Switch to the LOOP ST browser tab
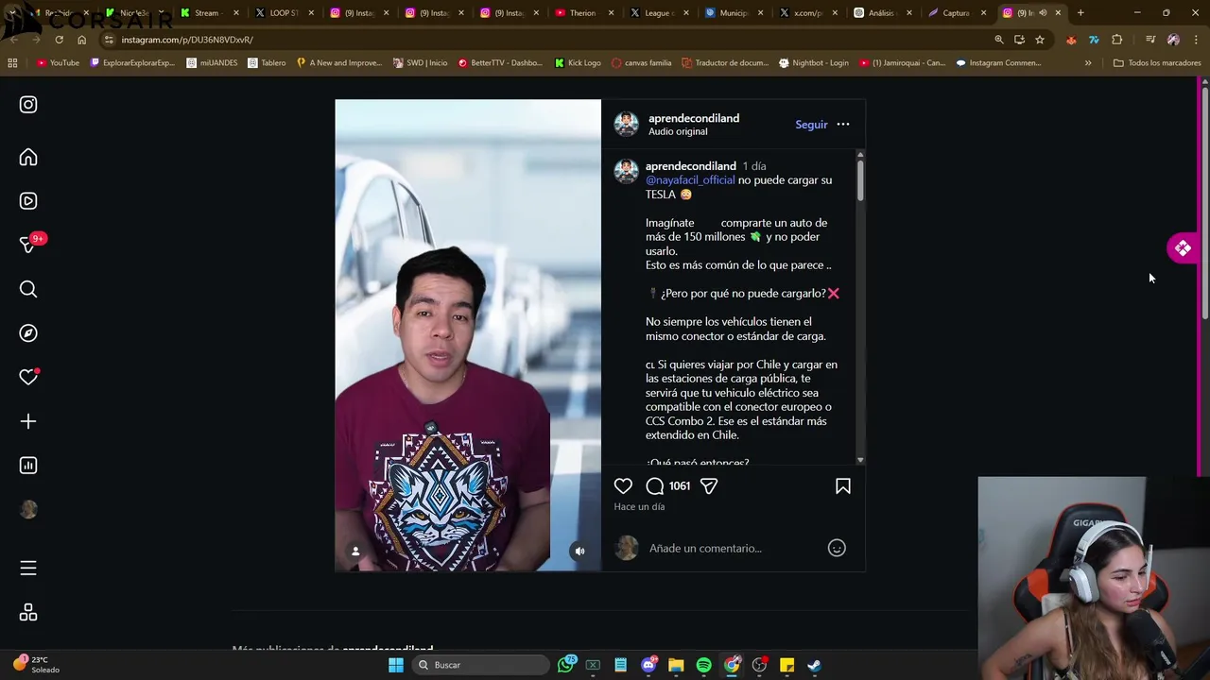The image size is (1210, 680). [x=284, y=13]
